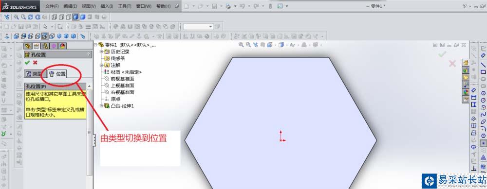Select Hidden Lines Visible display style
Screen dimensions: 487x189
(61, 17)
